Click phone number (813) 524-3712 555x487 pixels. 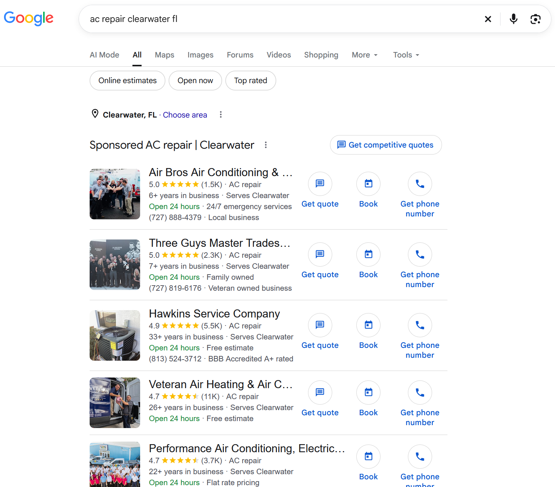click(175, 359)
